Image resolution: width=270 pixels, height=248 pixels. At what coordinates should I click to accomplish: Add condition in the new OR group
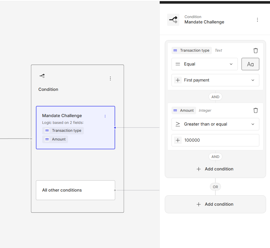click(x=216, y=204)
